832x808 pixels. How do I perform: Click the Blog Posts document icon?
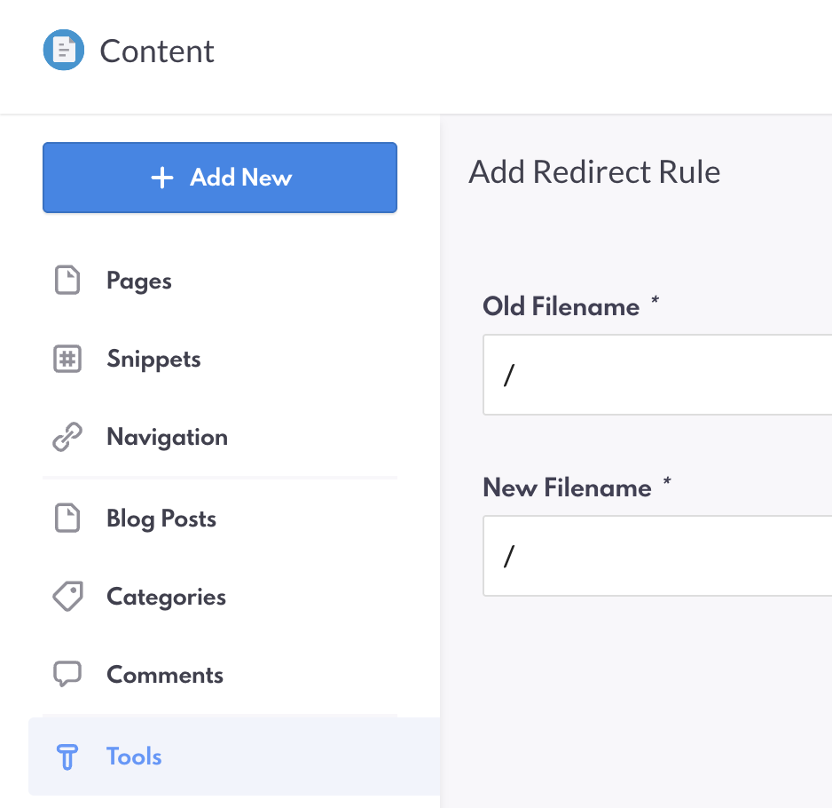(x=68, y=519)
